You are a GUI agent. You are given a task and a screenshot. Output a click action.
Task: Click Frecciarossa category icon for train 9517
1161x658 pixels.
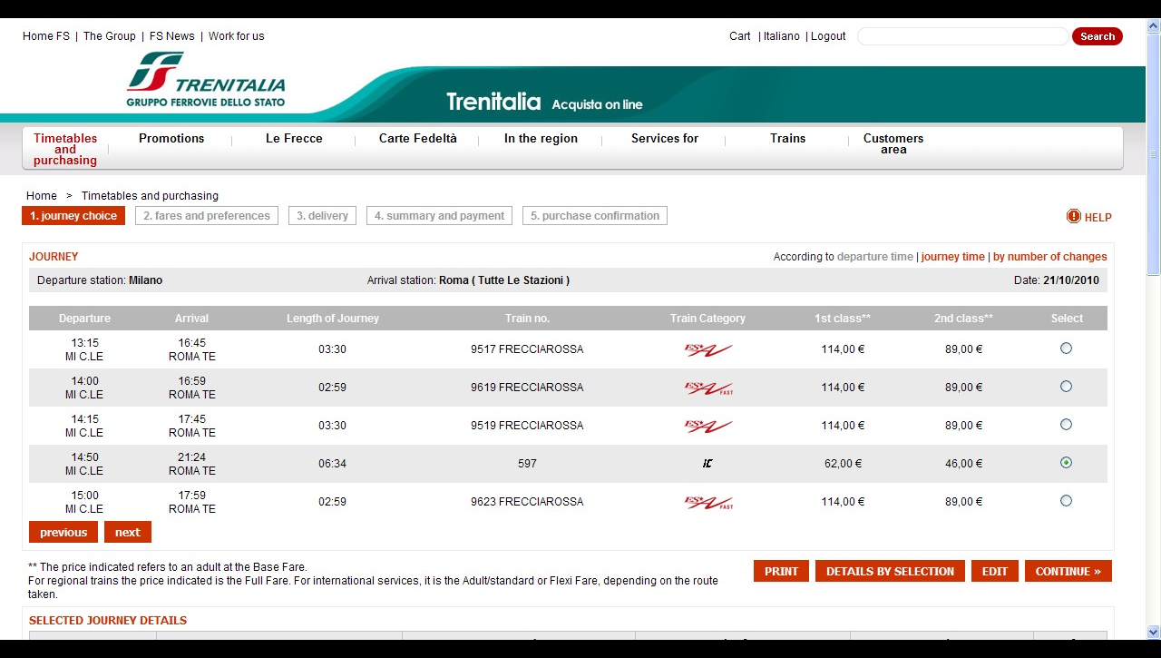pos(708,349)
